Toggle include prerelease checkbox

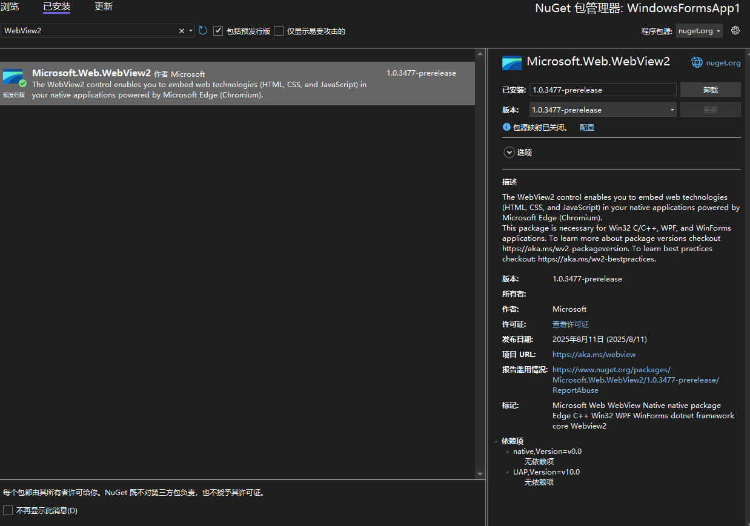[218, 31]
